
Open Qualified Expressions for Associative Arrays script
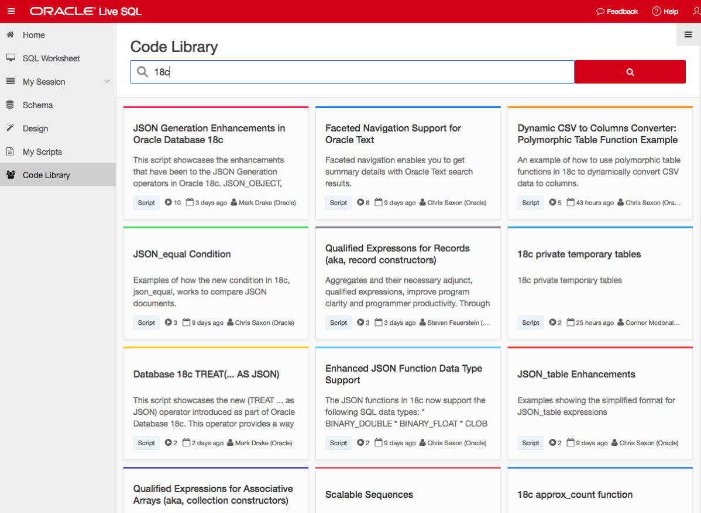[213, 494]
